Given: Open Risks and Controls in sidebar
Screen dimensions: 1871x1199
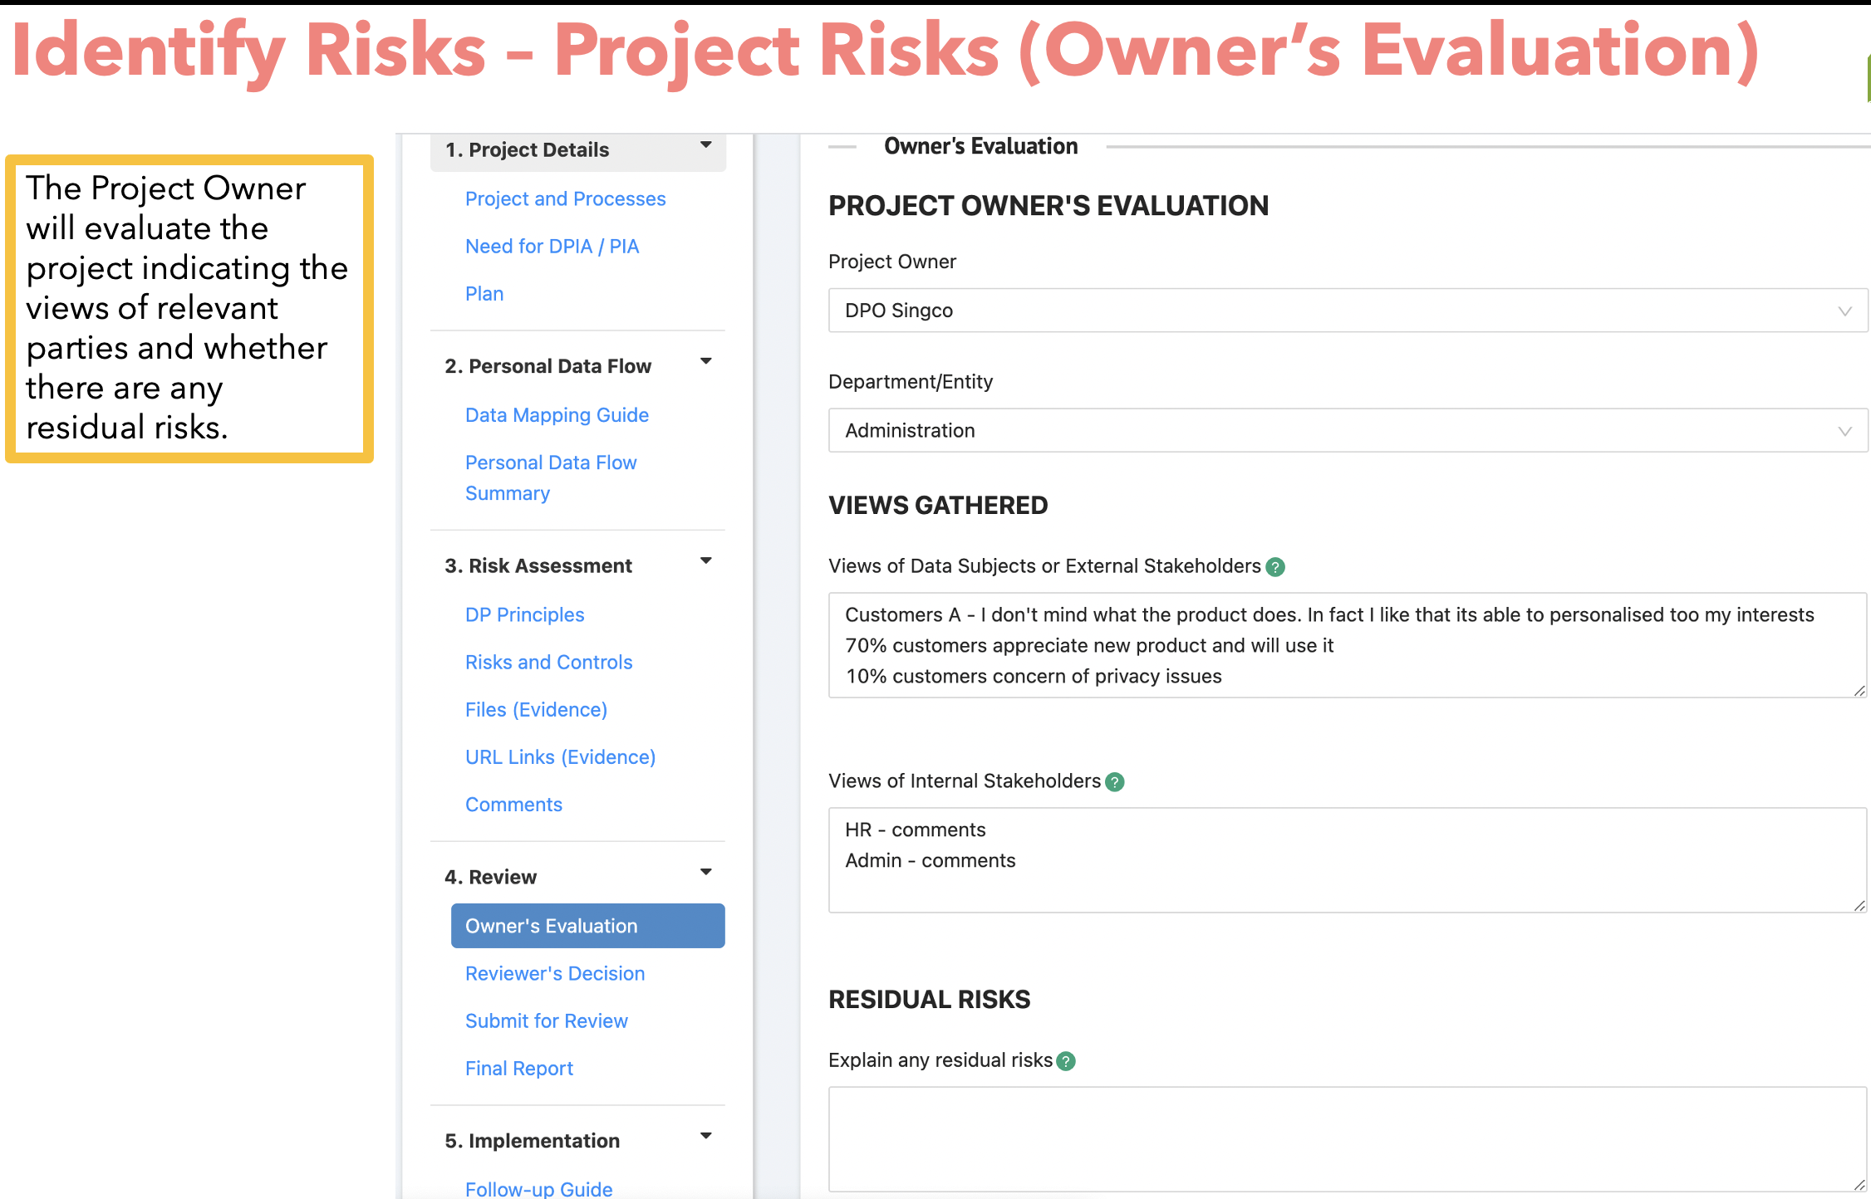Looking at the screenshot, I should (548, 662).
